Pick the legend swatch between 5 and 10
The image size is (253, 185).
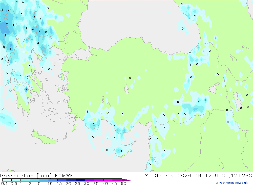[x=44, y=180]
